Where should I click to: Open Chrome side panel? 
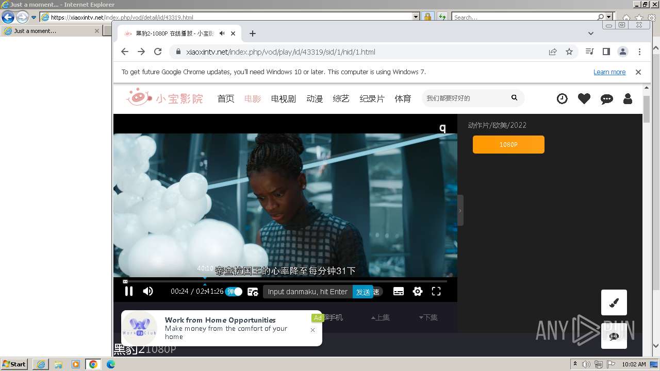pos(606,52)
